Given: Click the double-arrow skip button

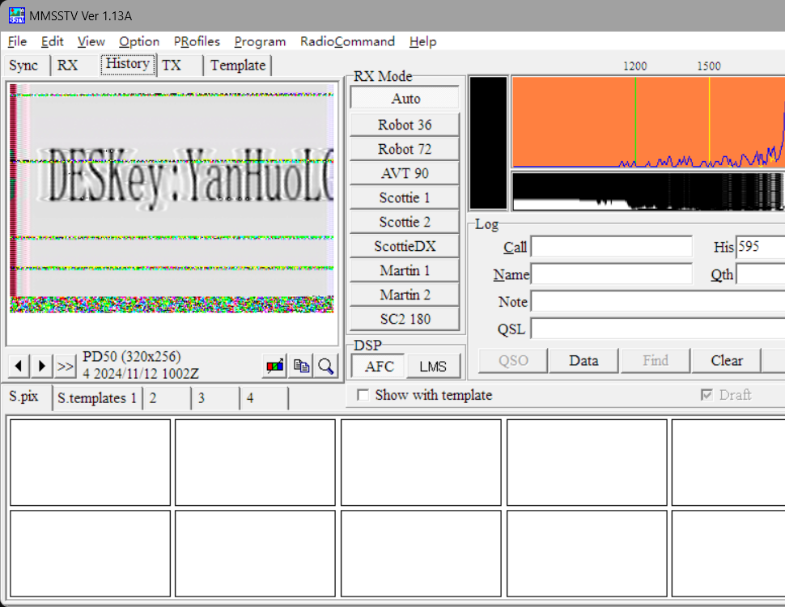Looking at the screenshot, I should pos(66,366).
